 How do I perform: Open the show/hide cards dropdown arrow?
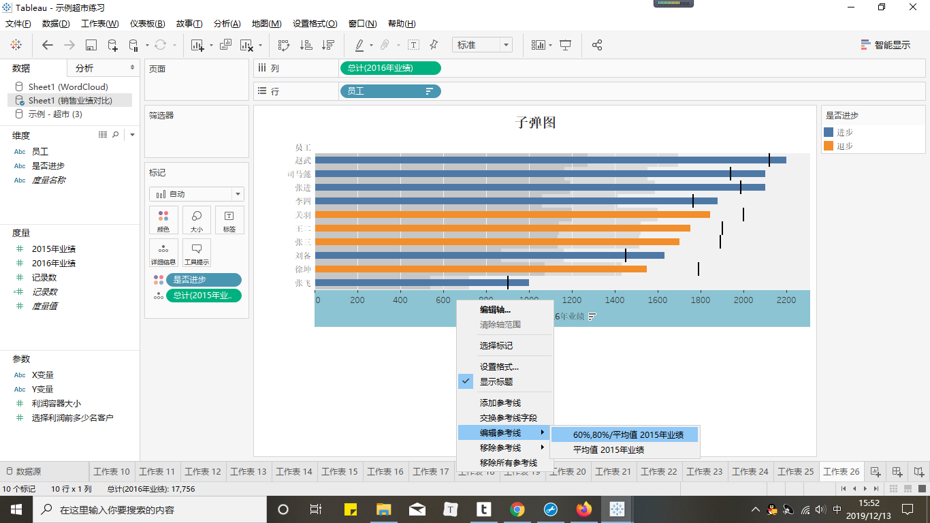tap(550, 46)
